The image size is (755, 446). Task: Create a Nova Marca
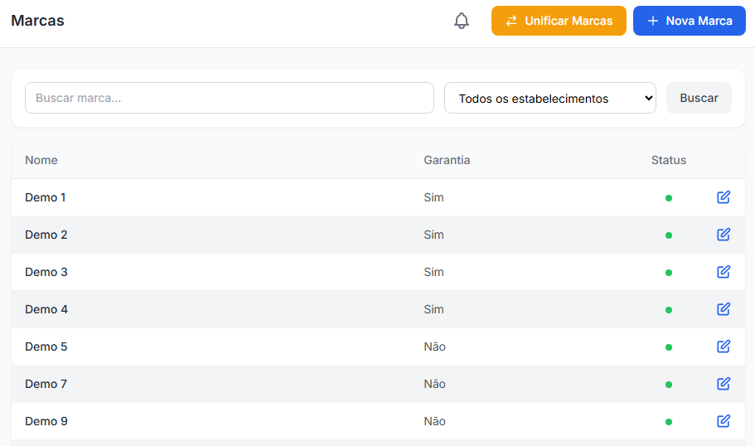click(x=689, y=21)
